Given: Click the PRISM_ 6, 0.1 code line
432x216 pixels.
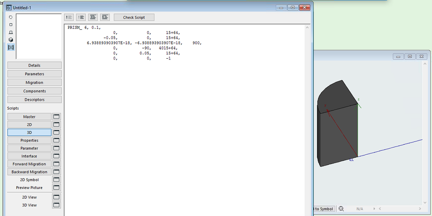Looking at the screenshot, I should (84, 28).
